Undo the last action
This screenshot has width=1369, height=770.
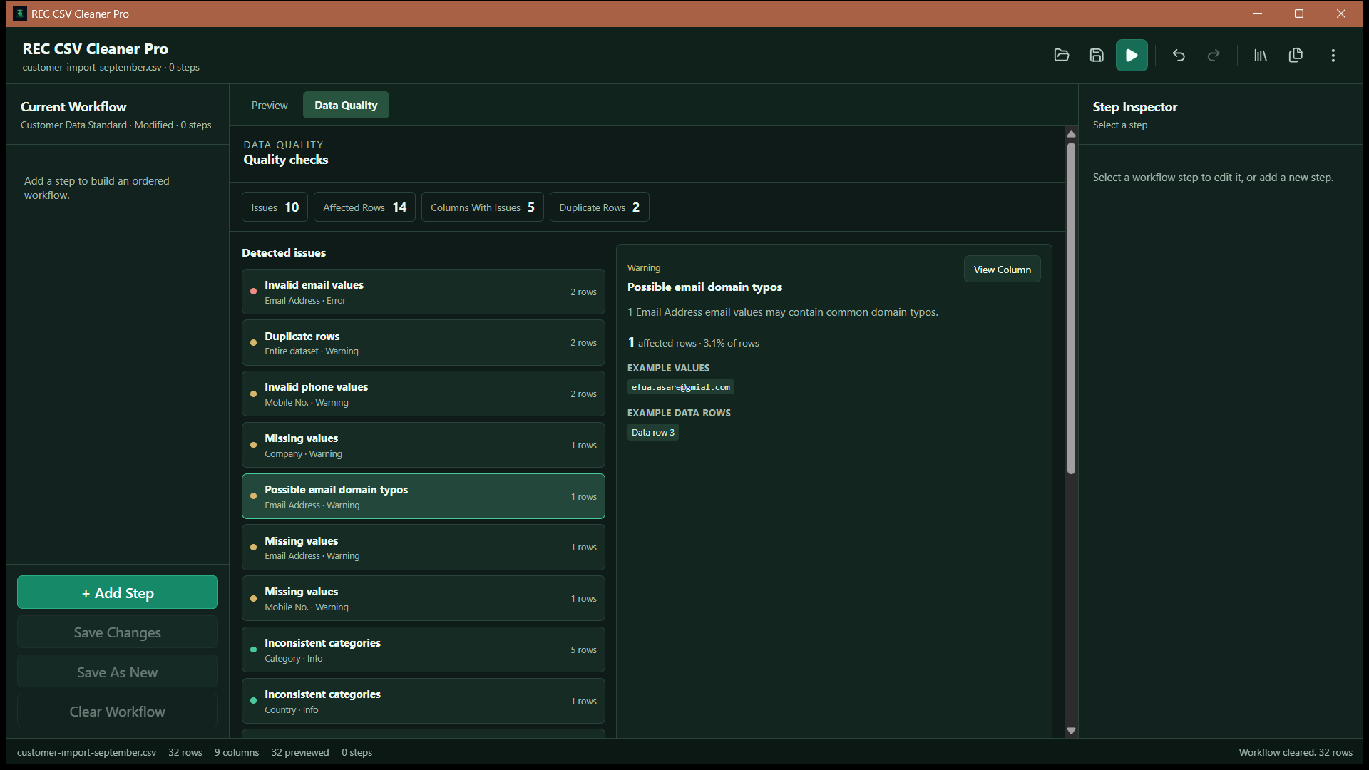[x=1179, y=56]
